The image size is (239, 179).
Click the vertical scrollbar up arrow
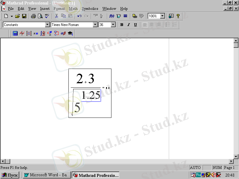tap(236, 41)
